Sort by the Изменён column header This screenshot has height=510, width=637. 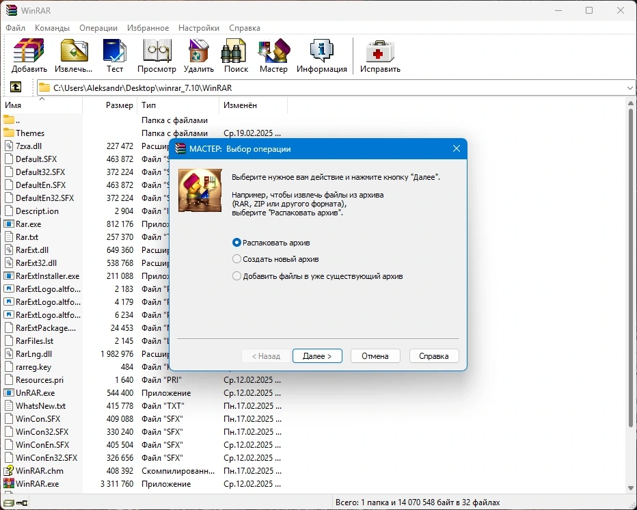coord(253,105)
